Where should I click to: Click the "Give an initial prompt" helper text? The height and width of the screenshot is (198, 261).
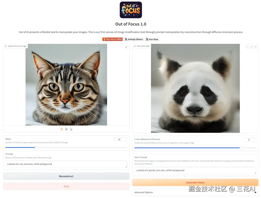pos(28,158)
